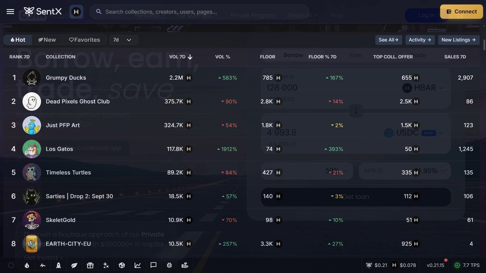Click the sparkle stars icon
This screenshot has width=486, height=273.
[x=106, y=265]
